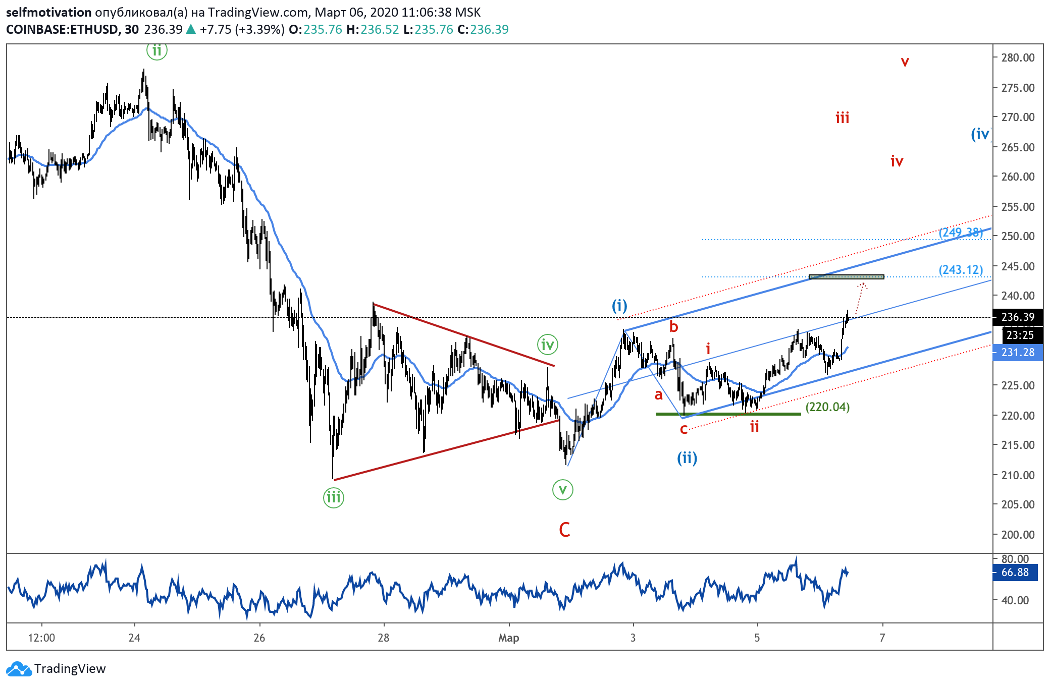Image resolution: width=1050 pixels, height=687 pixels.
Task: Click the green circled wave iv label
Action: (x=548, y=345)
